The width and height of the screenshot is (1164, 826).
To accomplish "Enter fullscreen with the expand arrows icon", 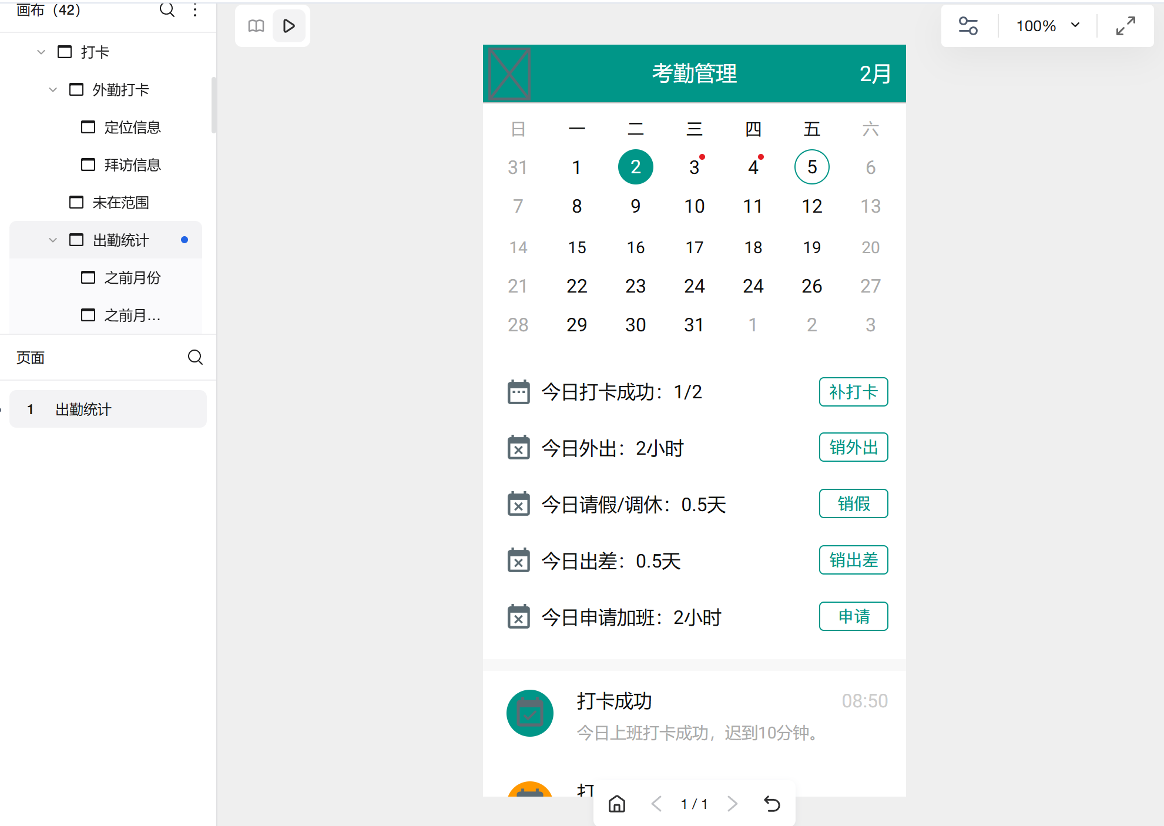I will coord(1125,25).
